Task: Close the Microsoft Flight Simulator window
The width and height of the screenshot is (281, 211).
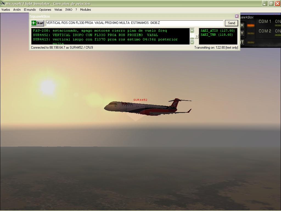Action: (277, 3)
